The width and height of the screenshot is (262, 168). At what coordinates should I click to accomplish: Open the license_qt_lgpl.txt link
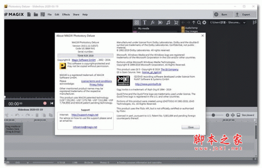(x=152, y=72)
